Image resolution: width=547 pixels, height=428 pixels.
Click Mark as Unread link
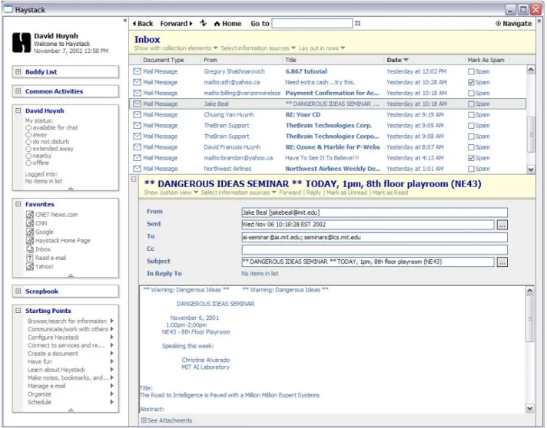coord(346,193)
